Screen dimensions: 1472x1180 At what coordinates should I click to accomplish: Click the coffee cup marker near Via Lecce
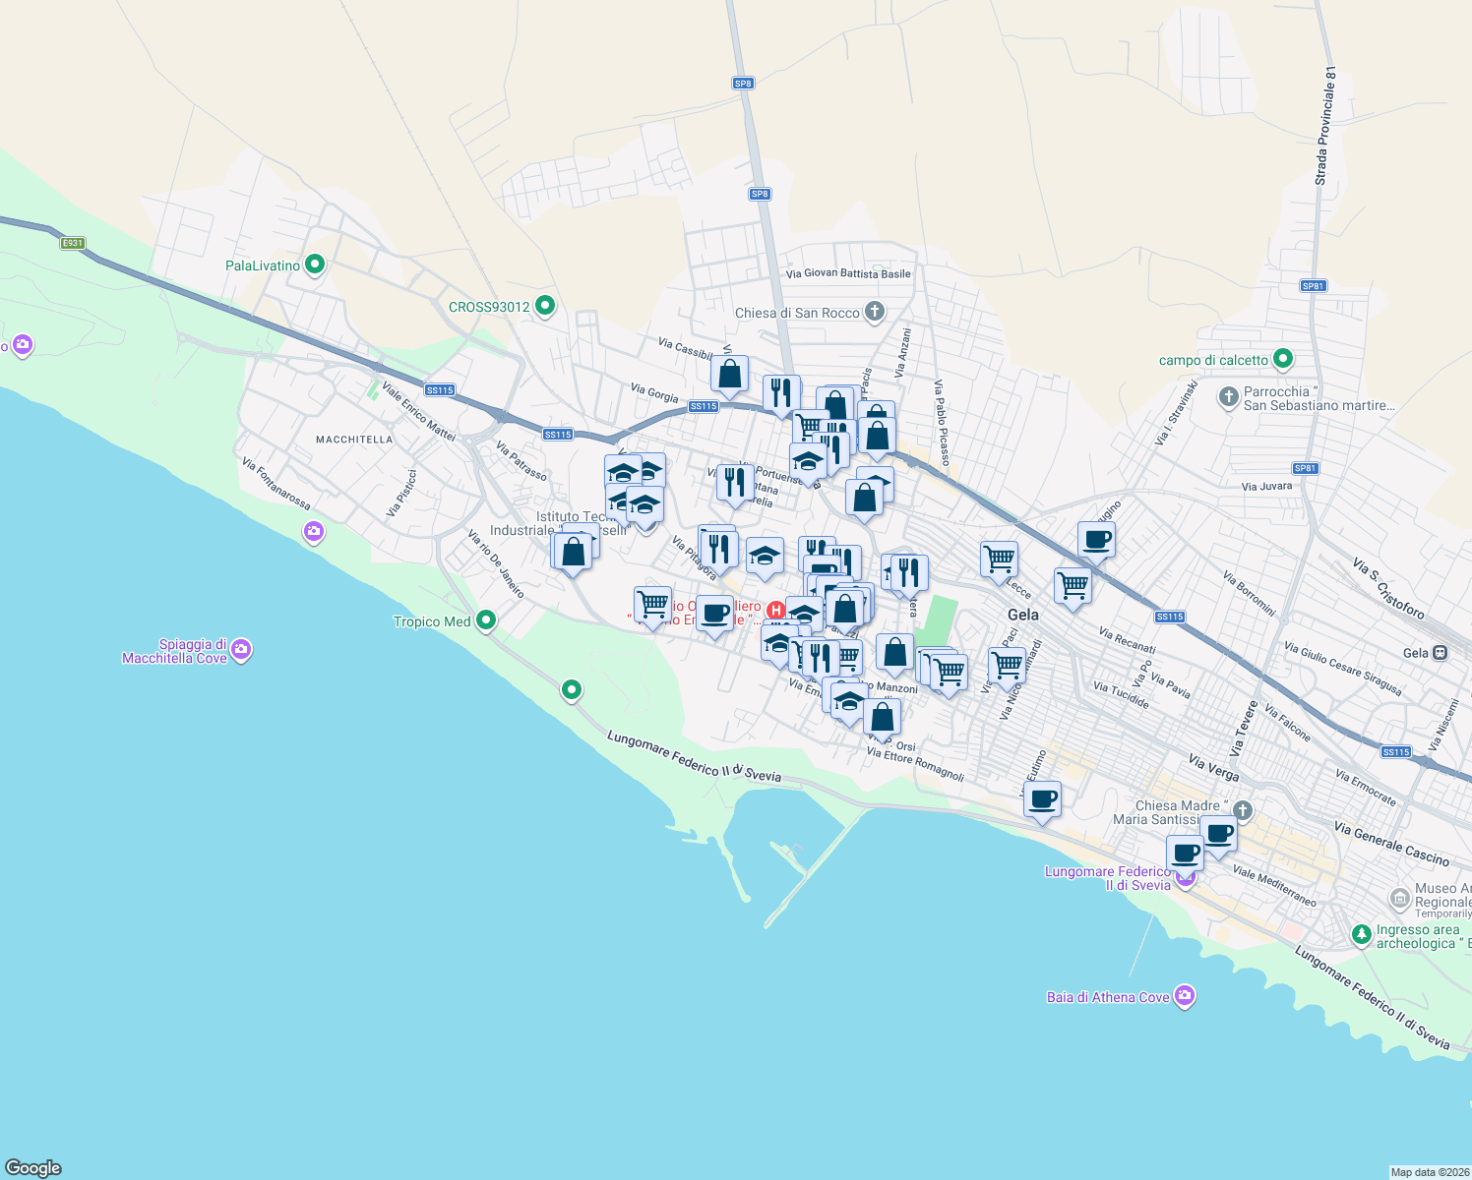click(1096, 540)
